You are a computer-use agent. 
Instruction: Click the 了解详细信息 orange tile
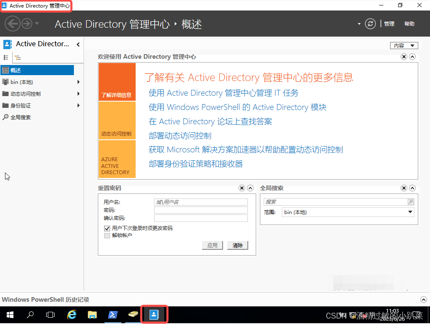pos(117,82)
